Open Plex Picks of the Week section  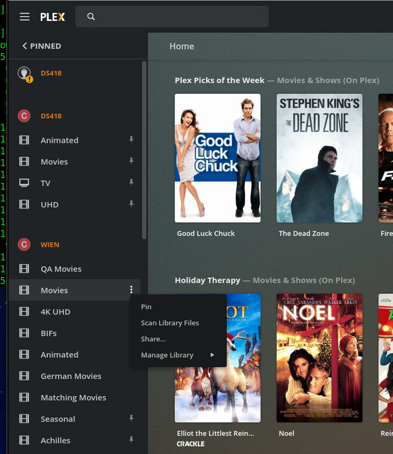click(x=219, y=80)
